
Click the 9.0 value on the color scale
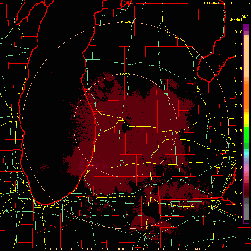click(x=238, y=44)
